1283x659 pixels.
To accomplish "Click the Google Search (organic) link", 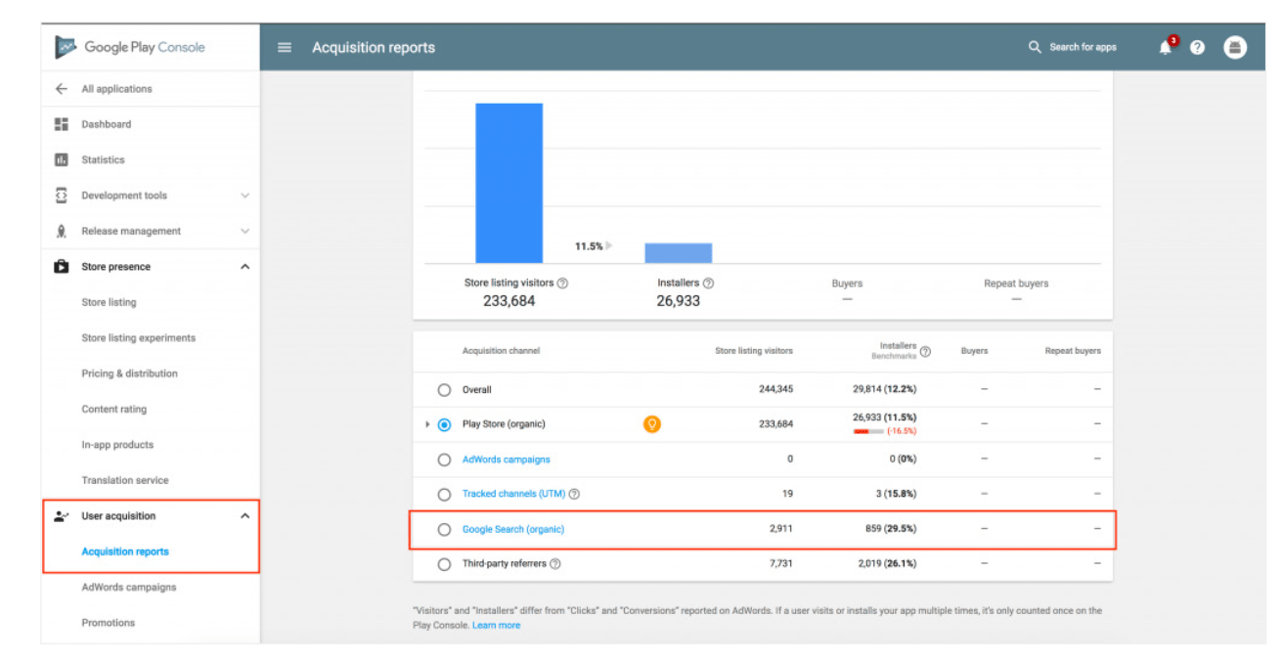I will [x=513, y=529].
